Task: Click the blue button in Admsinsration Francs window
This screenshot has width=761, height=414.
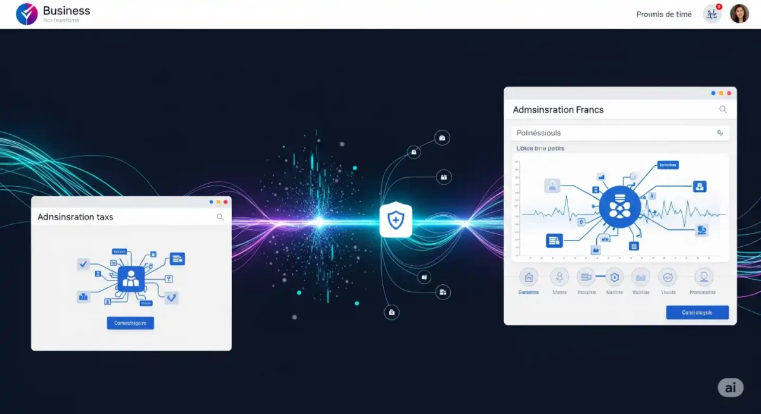Action: point(697,312)
